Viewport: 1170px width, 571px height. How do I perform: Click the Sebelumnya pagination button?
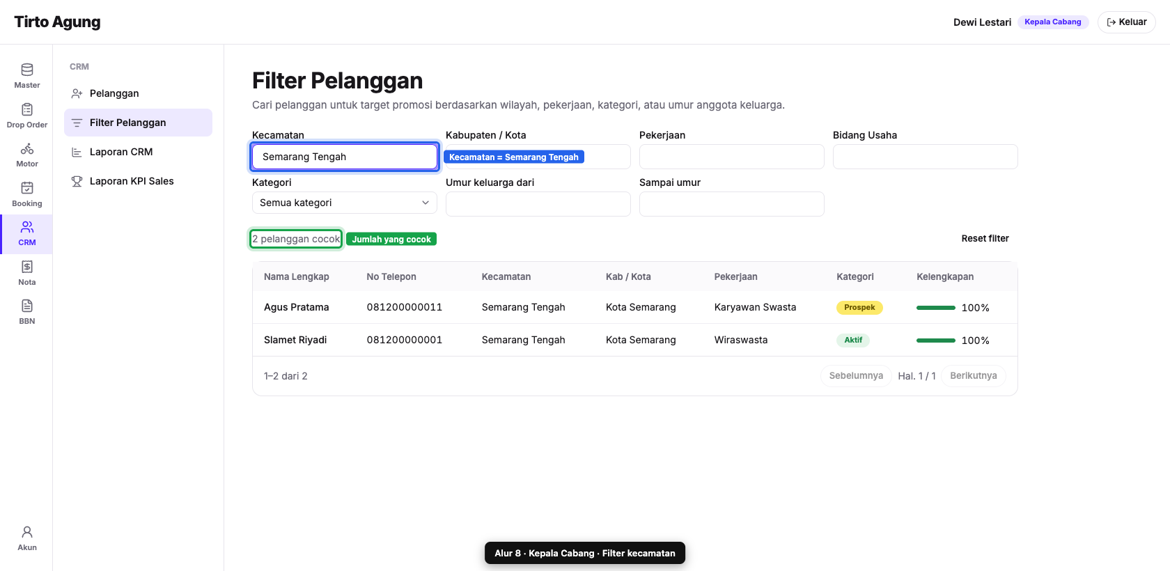(x=856, y=376)
